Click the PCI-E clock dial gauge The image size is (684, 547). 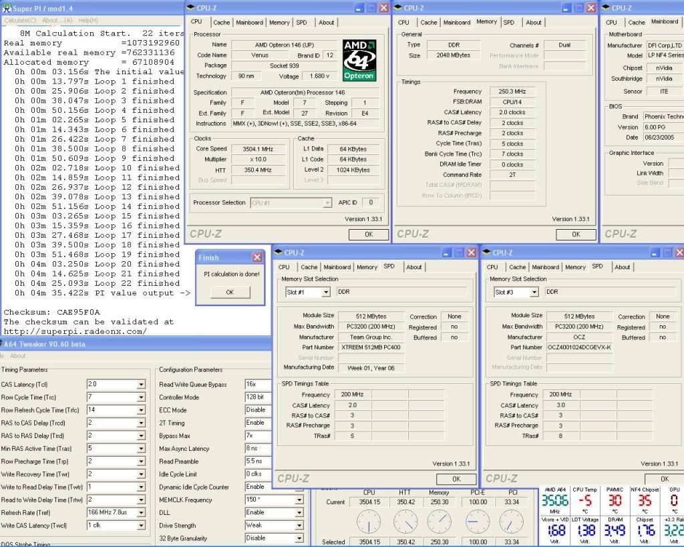[478, 522]
